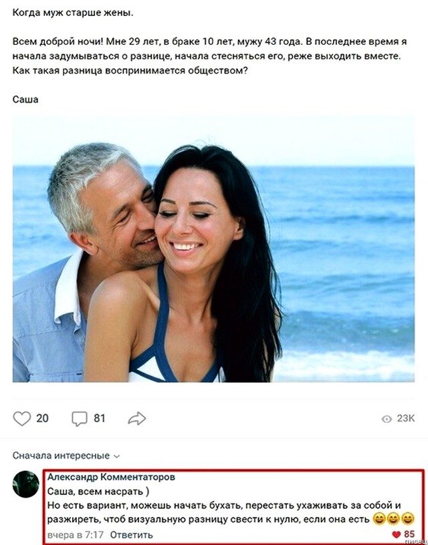Image resolution: width=428 pixels, height=545 pixels.
Task: Click the comment count 81
Action: [100, 419]
